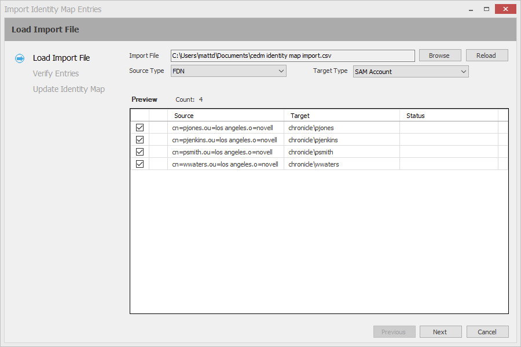The height and width of the screenshot is (347, 521).
Task: Select the Load Import File step
Action: (x=61, y=58)
